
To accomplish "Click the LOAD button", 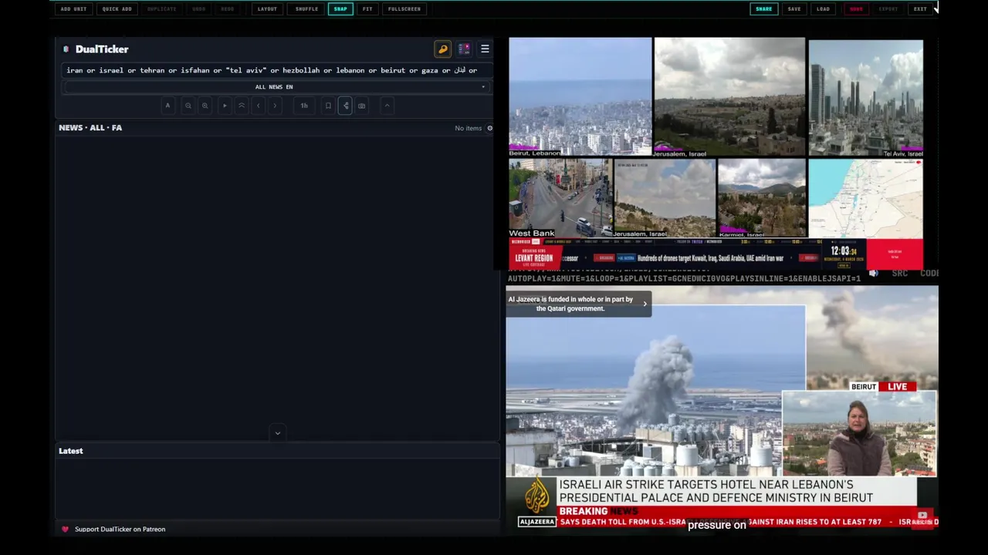I will coord(824,9).
